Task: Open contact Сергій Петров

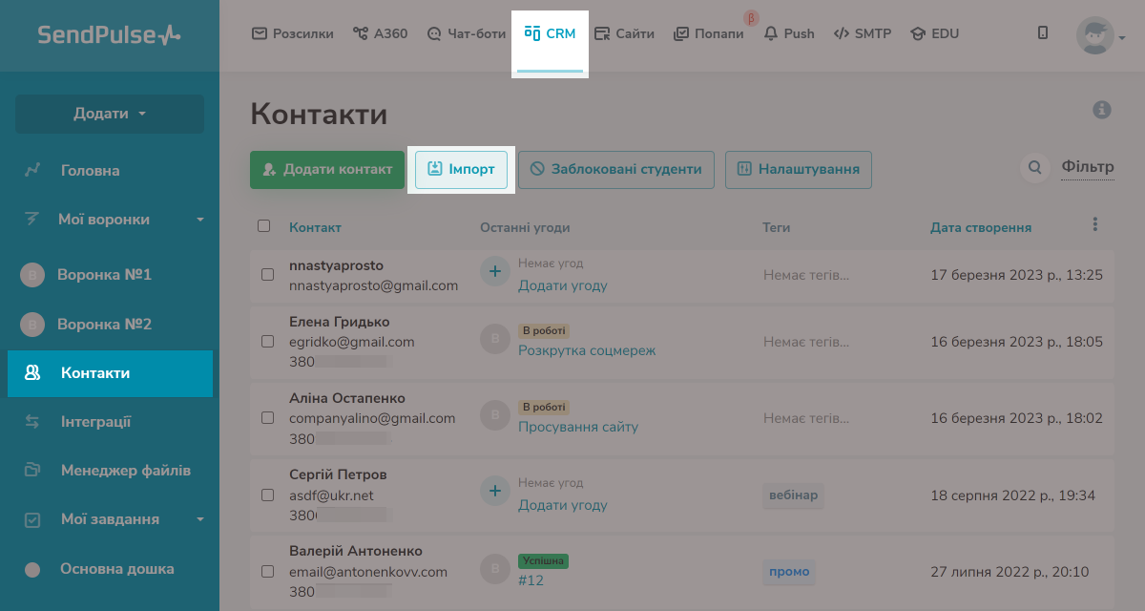Action: click(338, 474)
